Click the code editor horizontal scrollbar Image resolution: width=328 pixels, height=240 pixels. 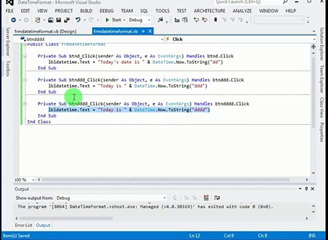pyautogui.click(x=166, y=180)
